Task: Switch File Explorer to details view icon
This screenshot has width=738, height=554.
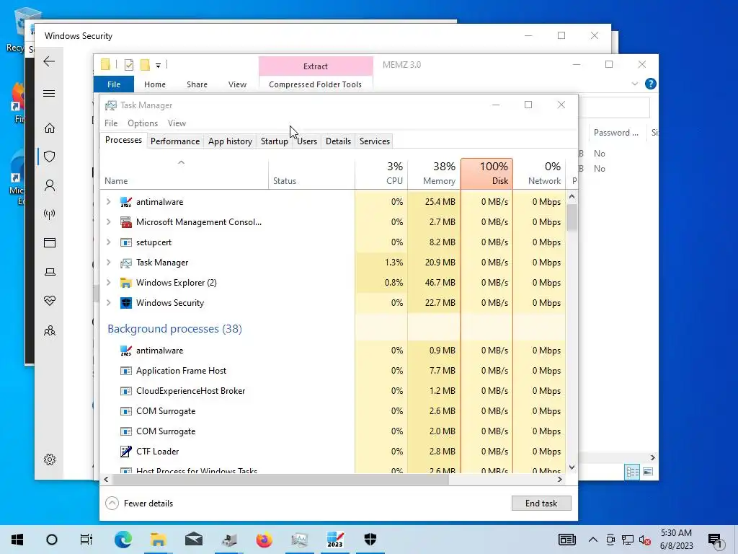Action: (632, 472)
